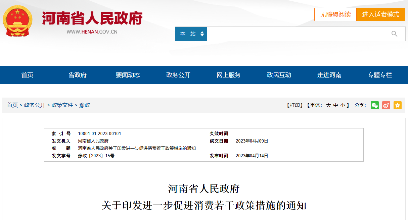The height and width of the screenshot is (220, 408).
Task: Open the 政务公开 navigation menu item
Action: tap(178, 75)
